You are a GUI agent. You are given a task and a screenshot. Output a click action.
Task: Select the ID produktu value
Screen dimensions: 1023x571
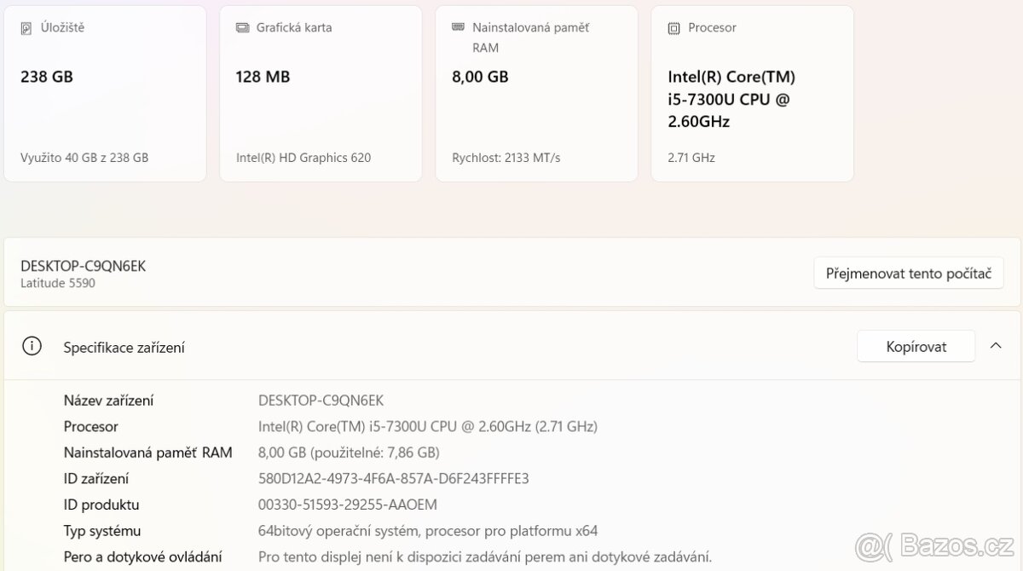[346, 505]
